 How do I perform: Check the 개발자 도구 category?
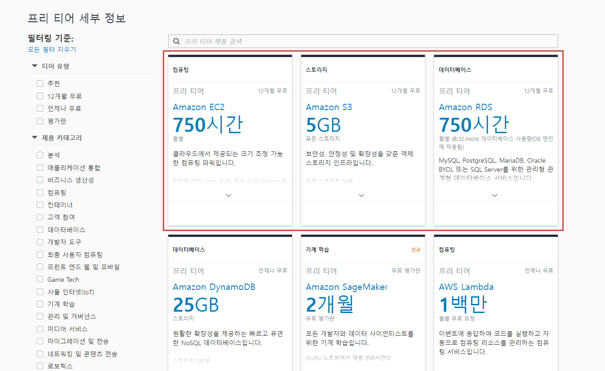pos(40,242)
